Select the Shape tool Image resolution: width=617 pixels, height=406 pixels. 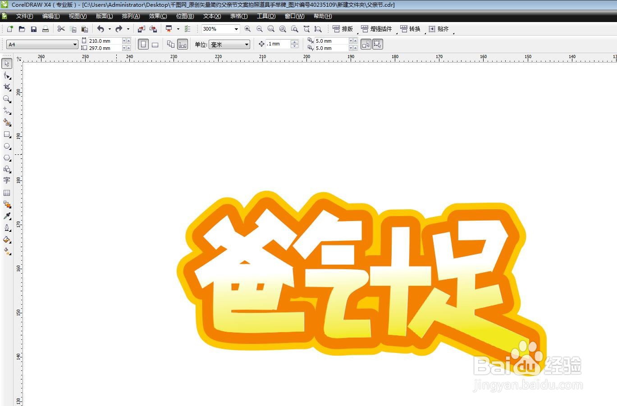click(7, 76)
